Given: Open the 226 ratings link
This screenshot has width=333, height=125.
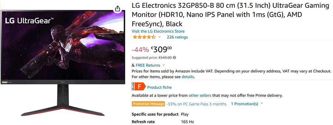Looking at the screenshot, I should [x=177, y=37].
